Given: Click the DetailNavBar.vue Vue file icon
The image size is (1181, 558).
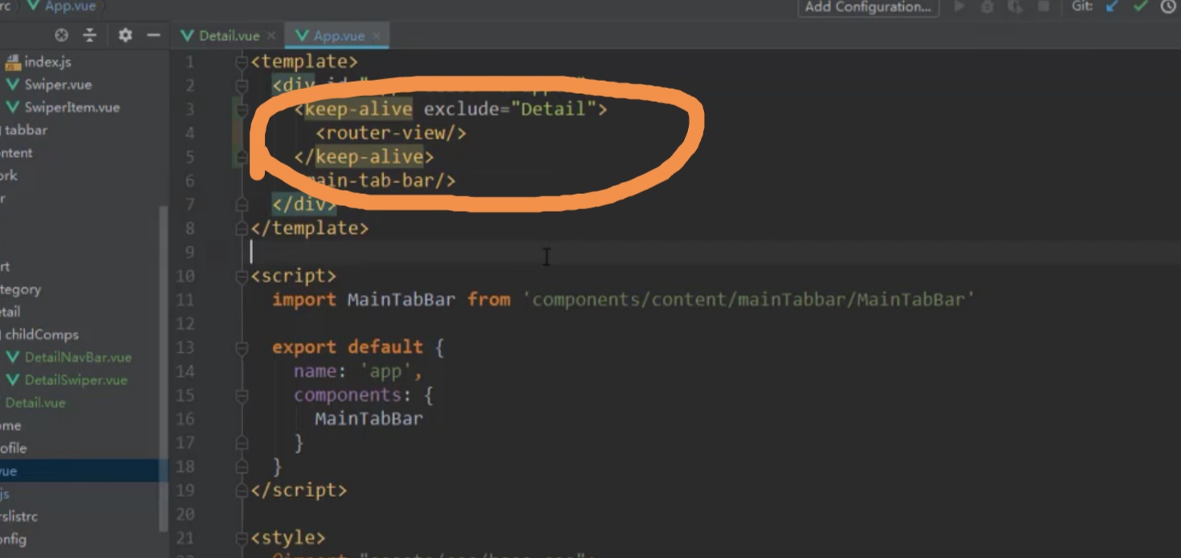Looking at the screenshot, I should [x=12, y=358].
